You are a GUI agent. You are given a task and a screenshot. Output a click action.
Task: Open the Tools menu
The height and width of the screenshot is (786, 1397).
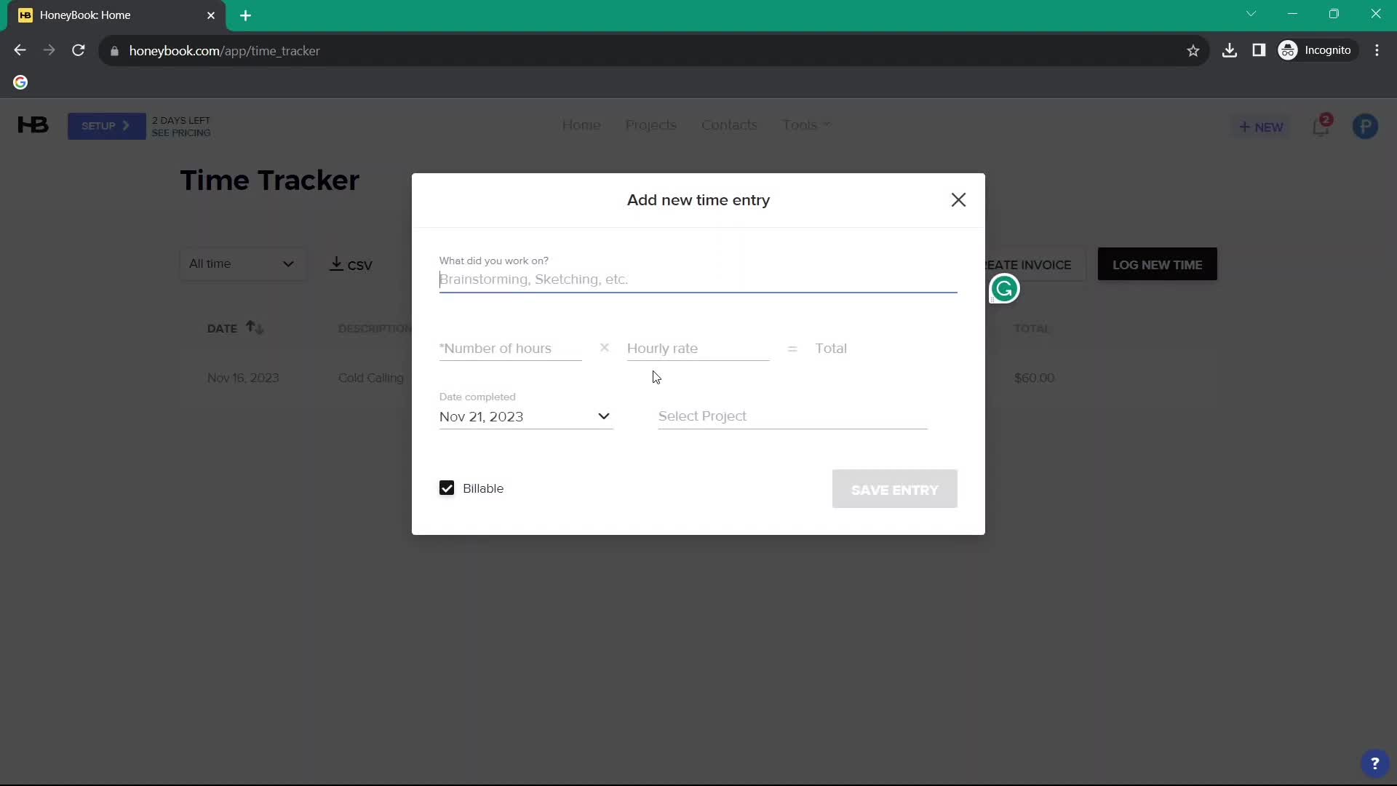pos(803,124)
